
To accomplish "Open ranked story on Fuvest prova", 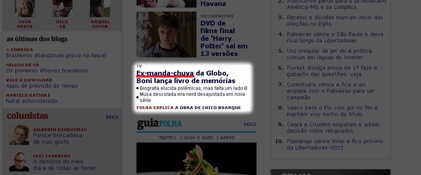I will pyautogui.click(x=332, y=71).
